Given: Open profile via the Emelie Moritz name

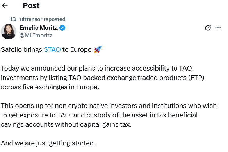Looking at the screenshot, I should (39, 28).
